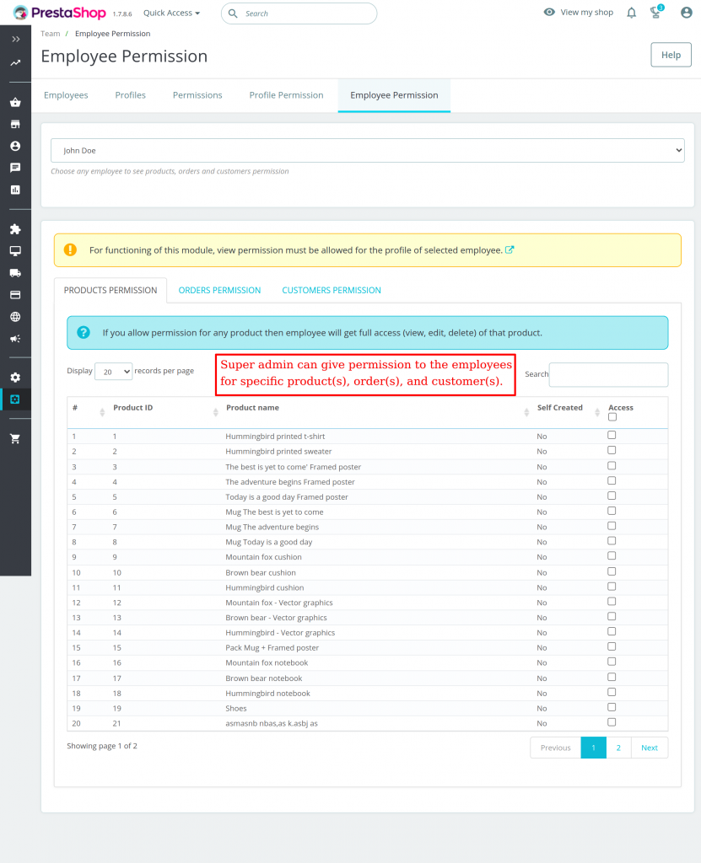Check access for Brown bear cushion
This screenshot has width=701, height=863.
coord(612,572)
